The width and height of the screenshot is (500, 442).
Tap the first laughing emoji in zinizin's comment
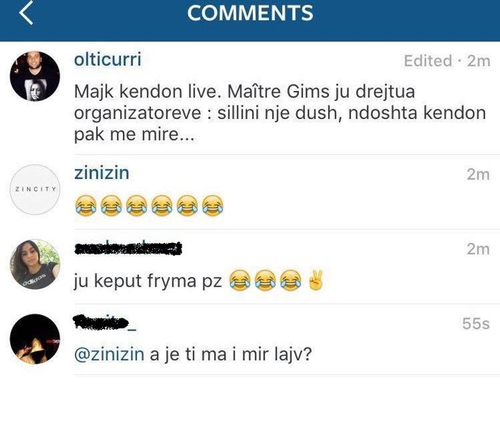click(86, 206)
